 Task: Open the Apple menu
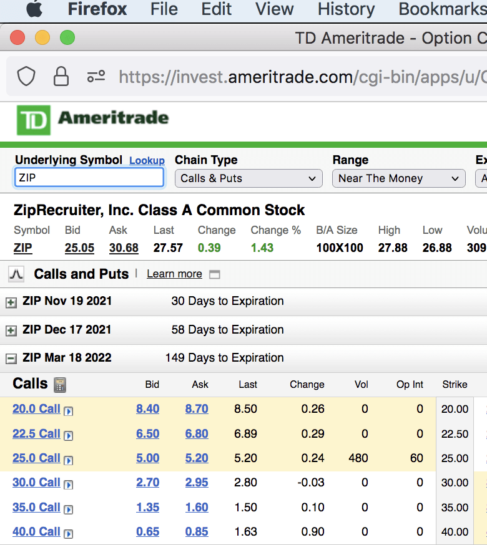click(34, 9)
